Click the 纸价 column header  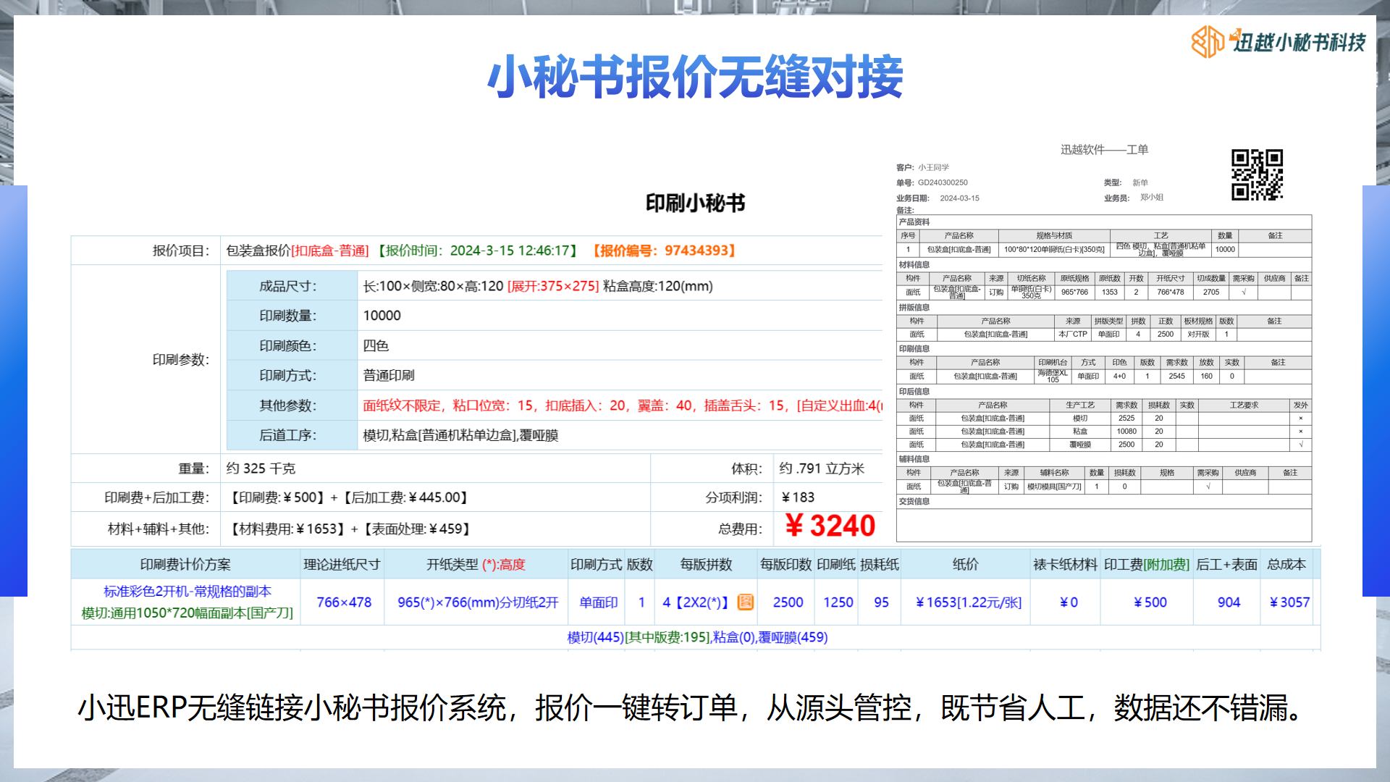tap(966, 564)
